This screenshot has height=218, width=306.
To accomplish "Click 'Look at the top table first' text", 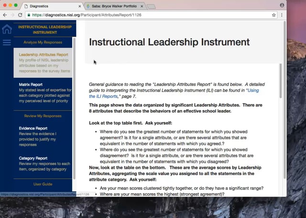I will 131,123.
